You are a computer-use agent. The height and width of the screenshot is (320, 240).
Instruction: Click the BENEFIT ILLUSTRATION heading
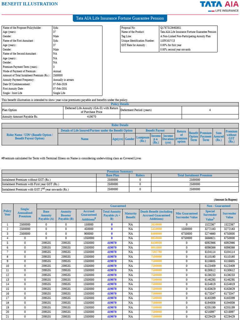click(x=30, y=4)
